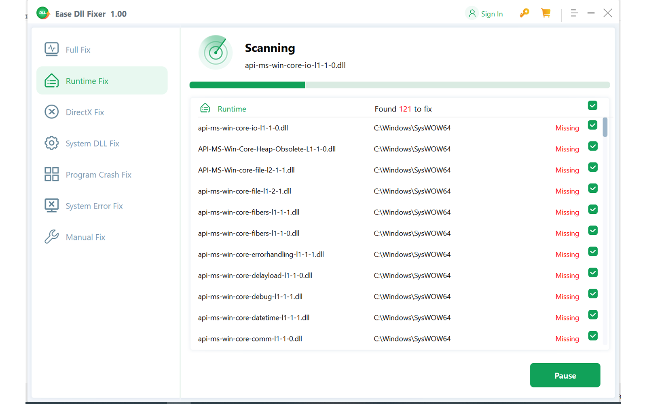The height and width of the screenshot is (404, 647).
Task: Open the license key icon
Action: [524, 13]
